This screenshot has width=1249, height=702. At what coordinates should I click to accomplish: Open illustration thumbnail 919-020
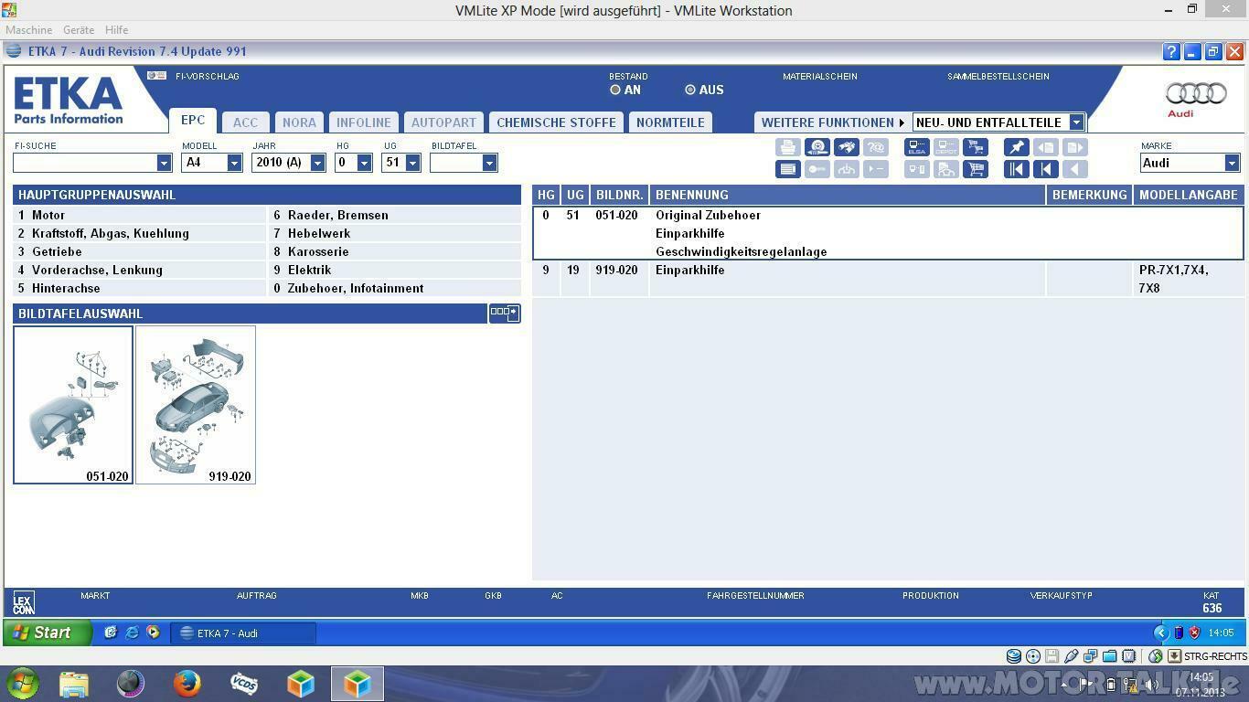coord(196,404)
